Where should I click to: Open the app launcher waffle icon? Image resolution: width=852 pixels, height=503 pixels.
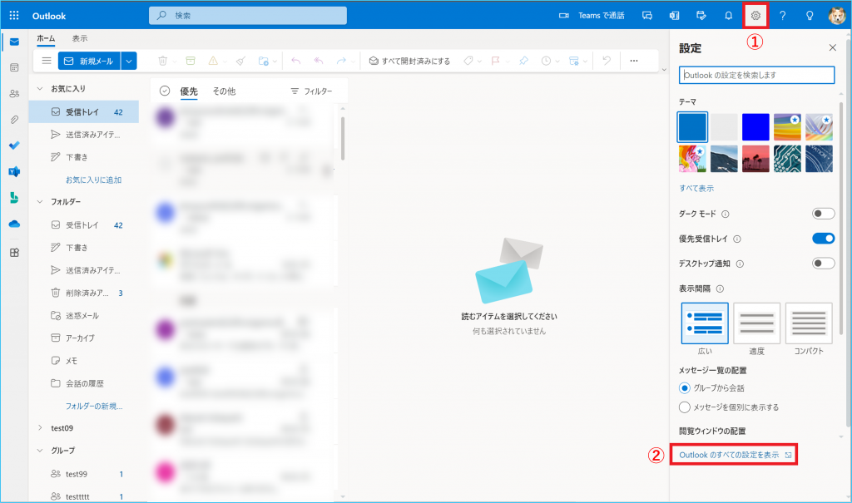[14, 16]
